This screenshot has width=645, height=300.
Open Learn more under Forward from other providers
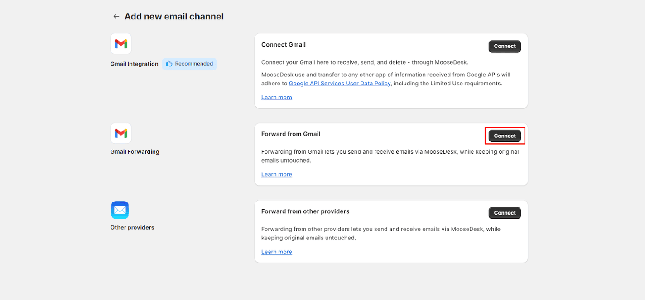click(277, 252)
